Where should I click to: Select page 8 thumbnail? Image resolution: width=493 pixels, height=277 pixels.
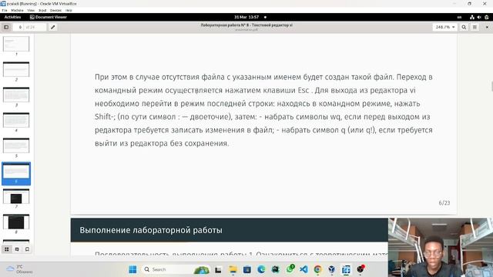click(16, 222)
